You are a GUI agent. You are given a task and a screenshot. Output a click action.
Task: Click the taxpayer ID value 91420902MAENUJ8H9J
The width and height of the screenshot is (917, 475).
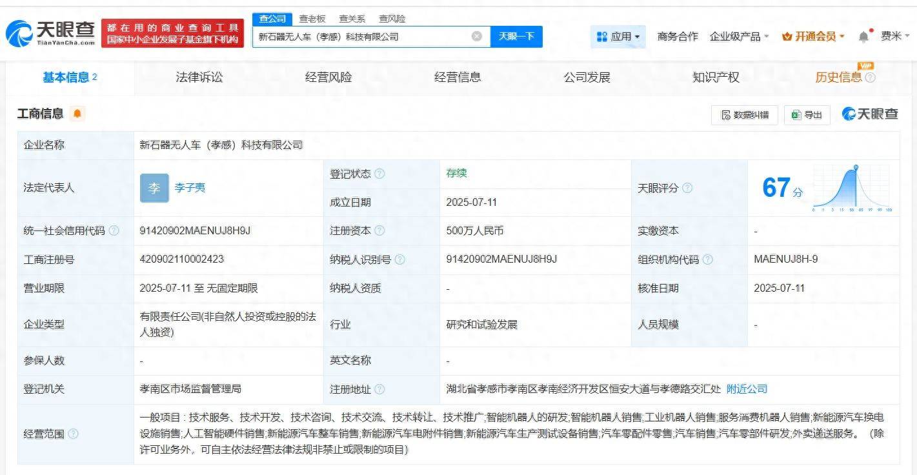pyautogui.click(x=501, y=259)
